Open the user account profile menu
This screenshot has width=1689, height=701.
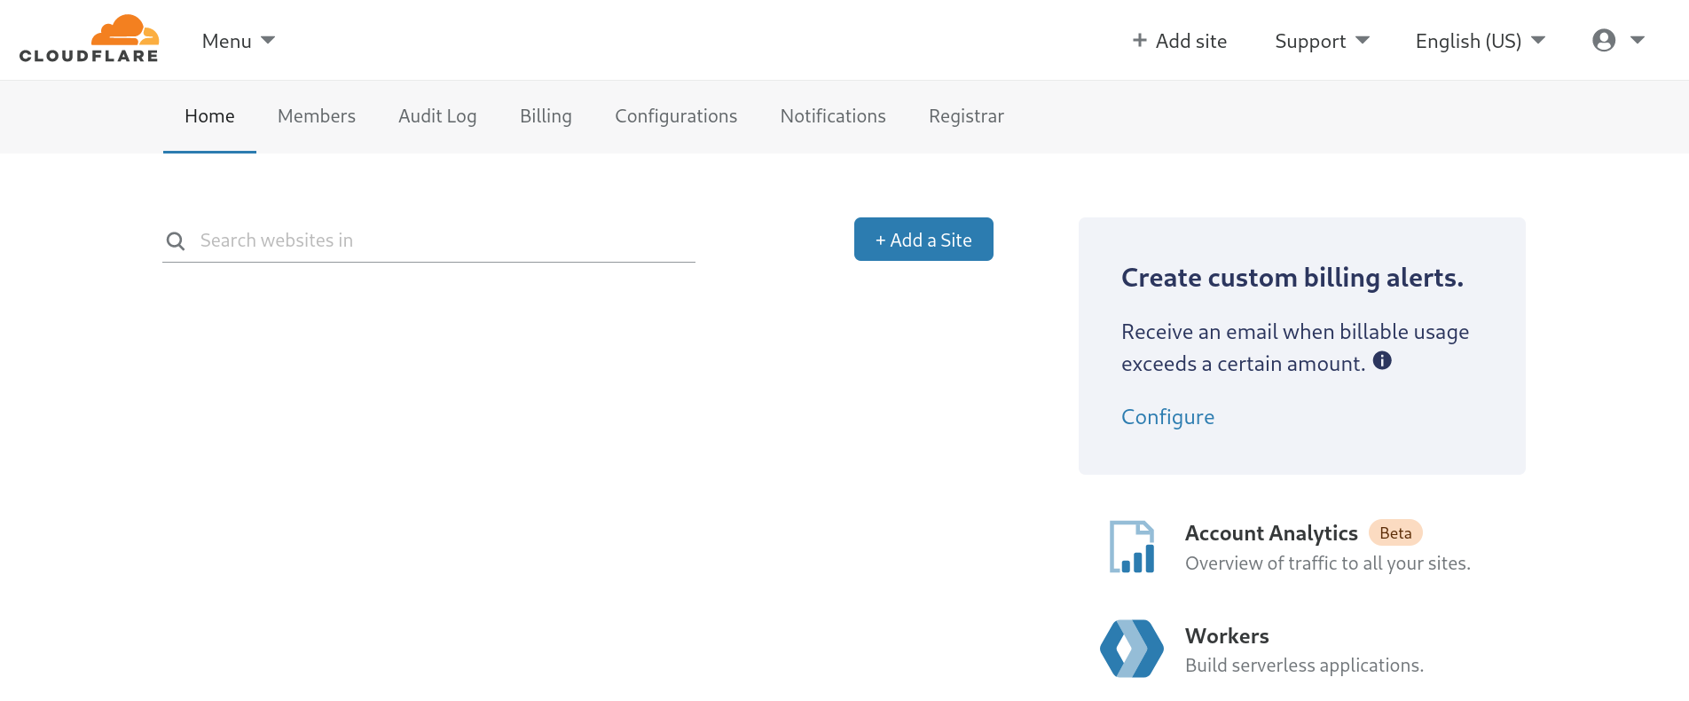click(1619, 40)
